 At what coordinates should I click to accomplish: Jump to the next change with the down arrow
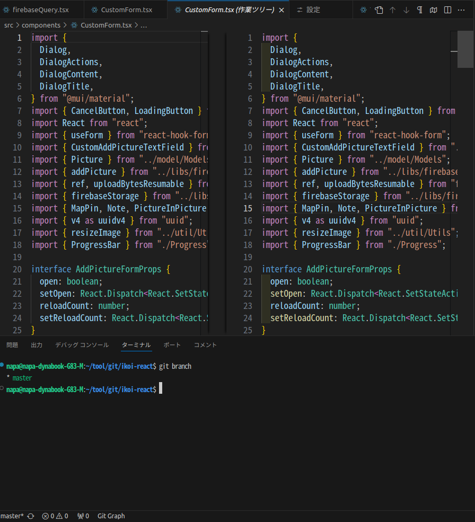[407, 10]
